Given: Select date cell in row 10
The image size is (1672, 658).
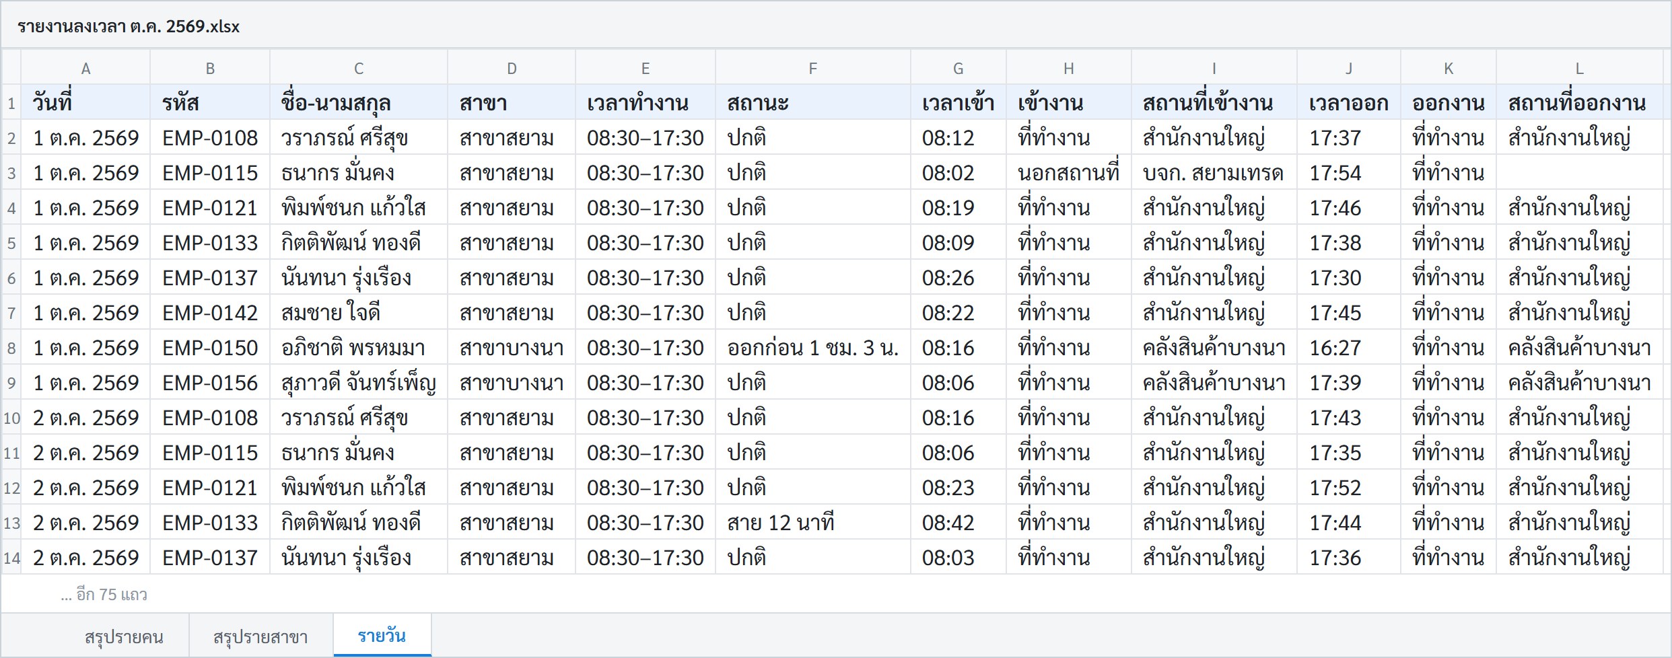Looking at the screenshot, I should (x=85, y=418).
